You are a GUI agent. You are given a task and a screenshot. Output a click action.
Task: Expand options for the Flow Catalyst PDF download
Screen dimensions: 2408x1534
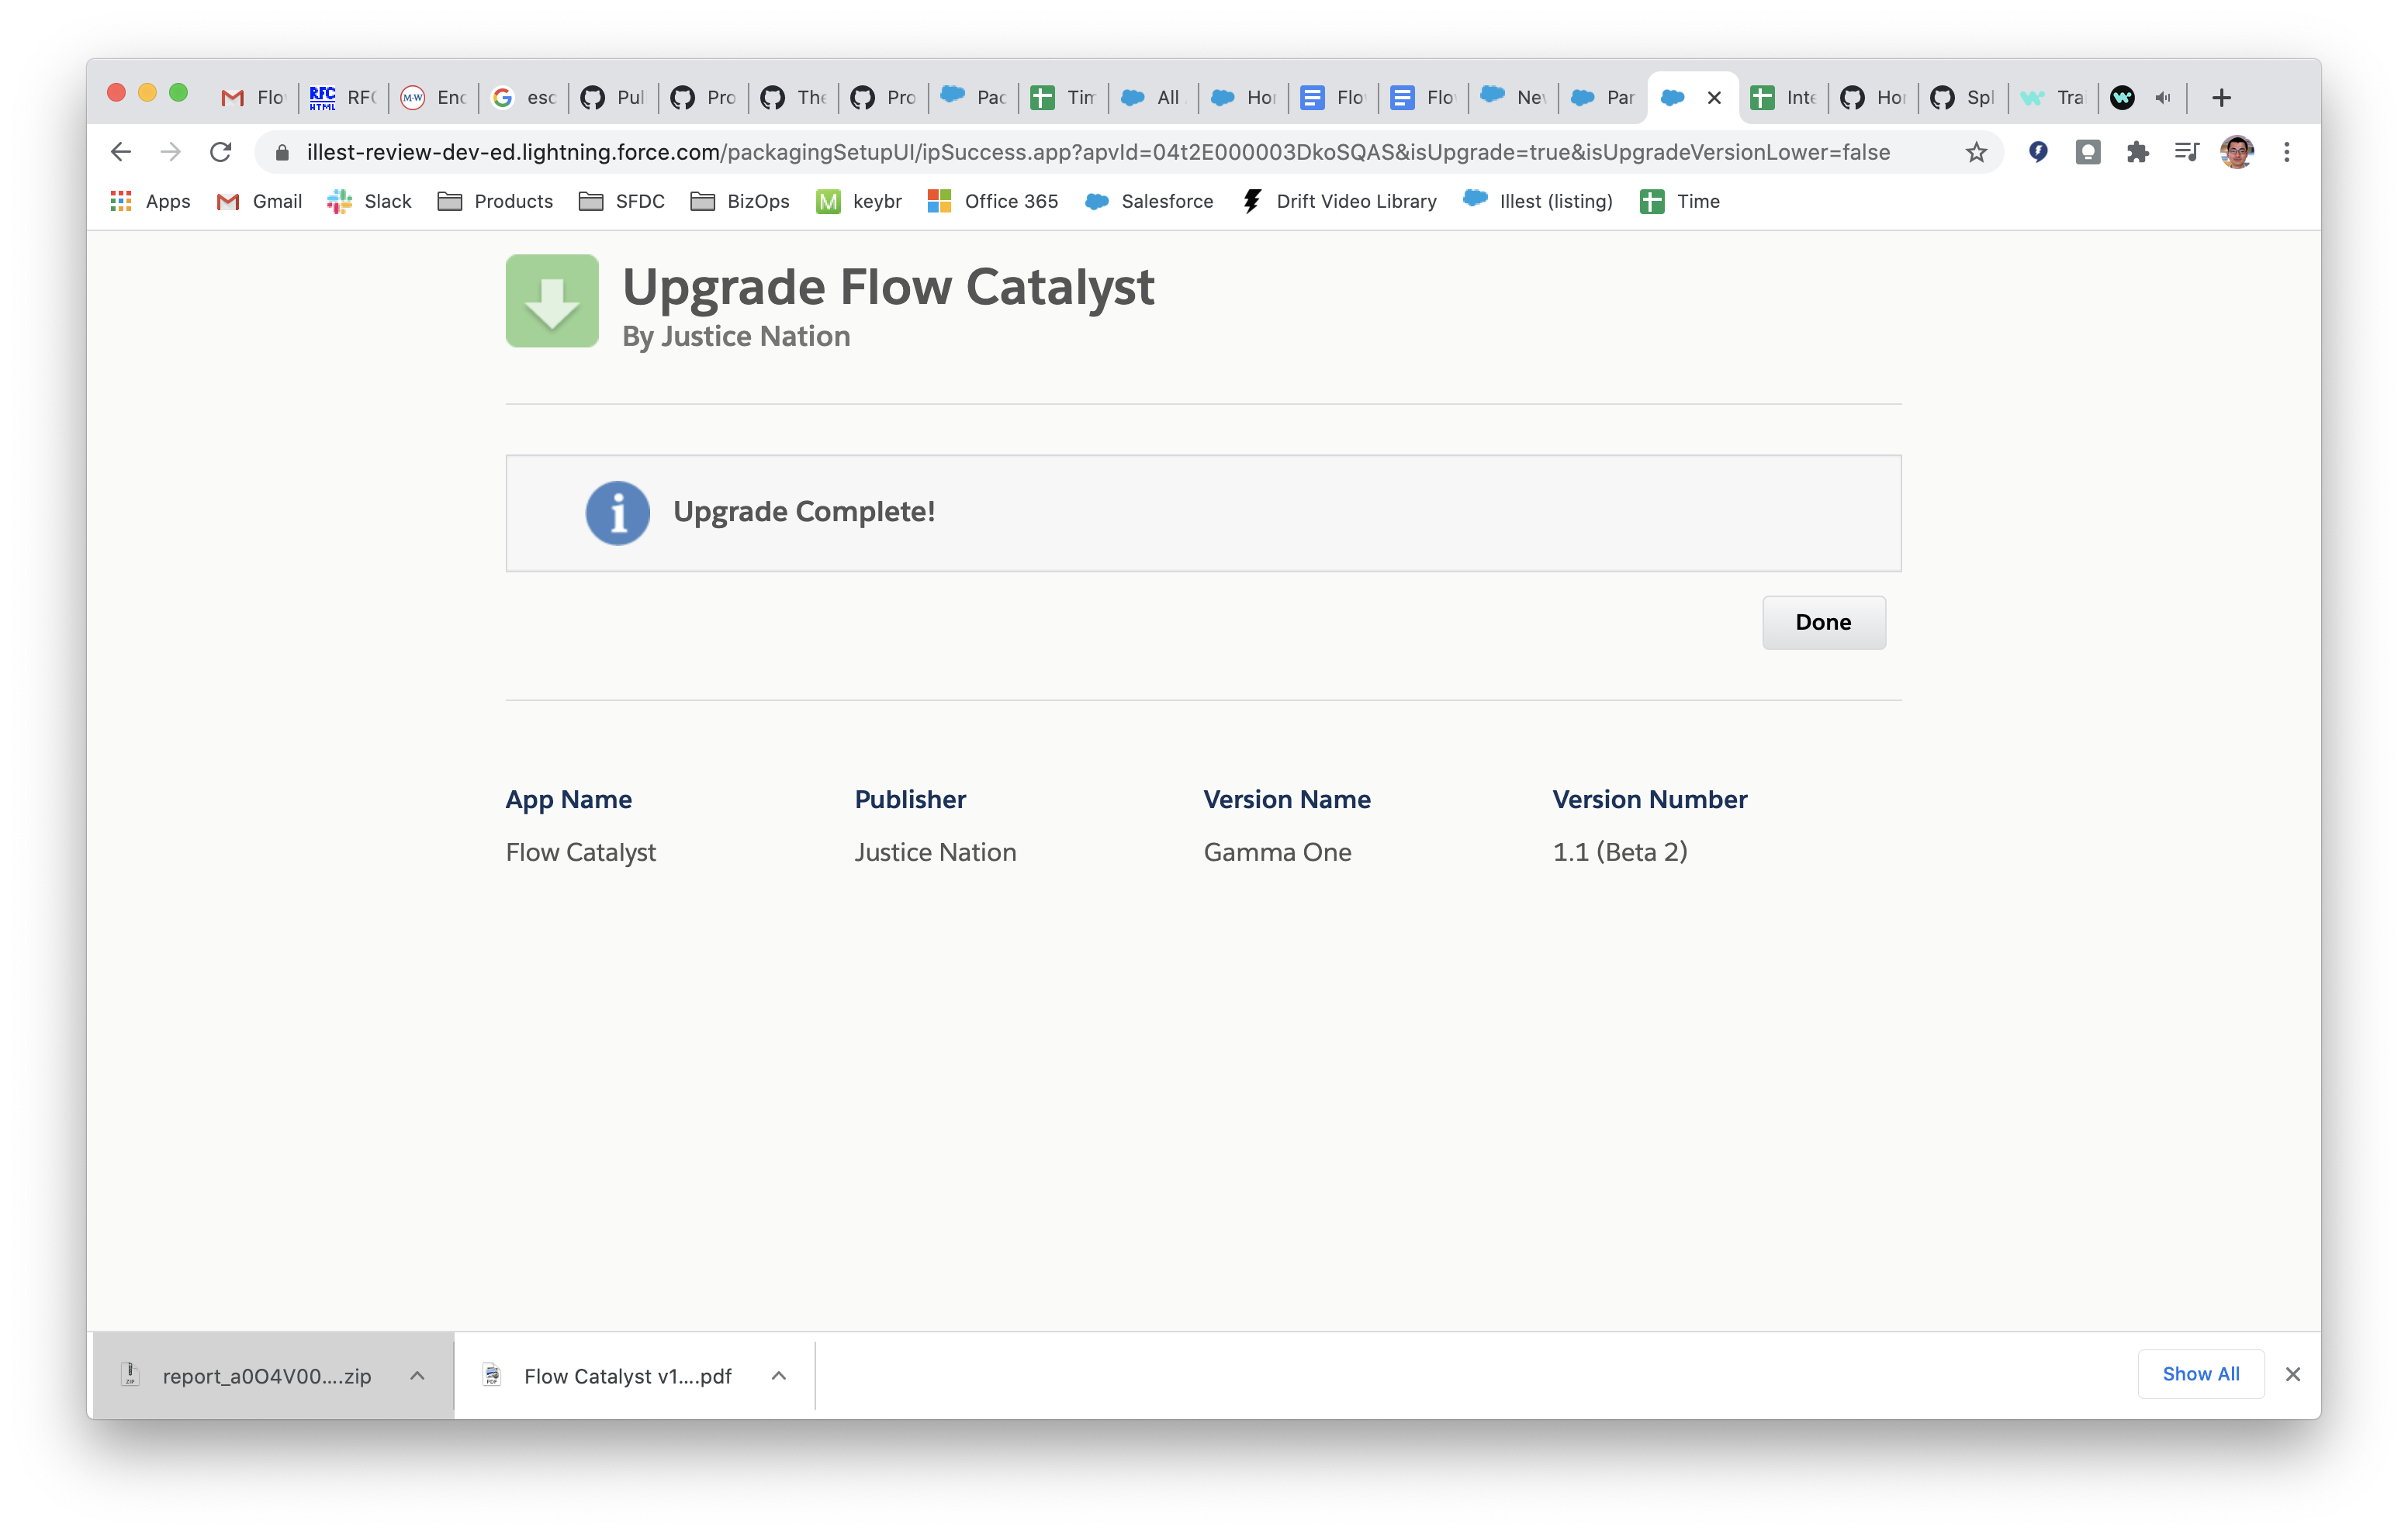click(779, 1375)
